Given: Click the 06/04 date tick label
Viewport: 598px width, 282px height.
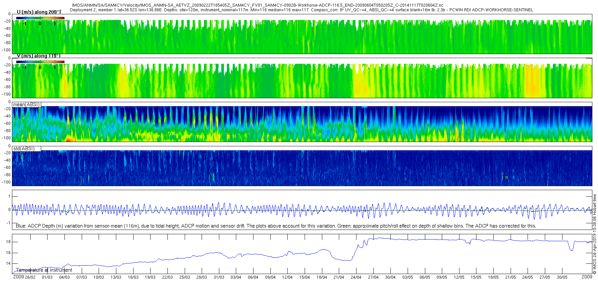Looking at the screenshot, I should coord(253,277).
